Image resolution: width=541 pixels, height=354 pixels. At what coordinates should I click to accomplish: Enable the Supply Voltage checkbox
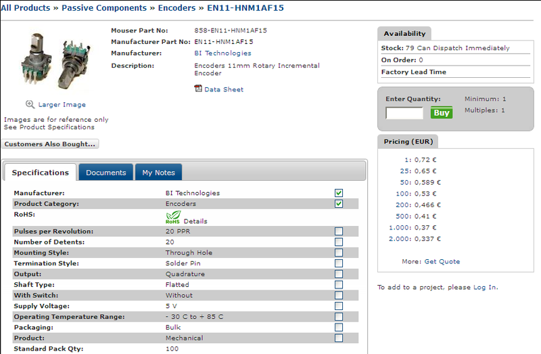339,307
